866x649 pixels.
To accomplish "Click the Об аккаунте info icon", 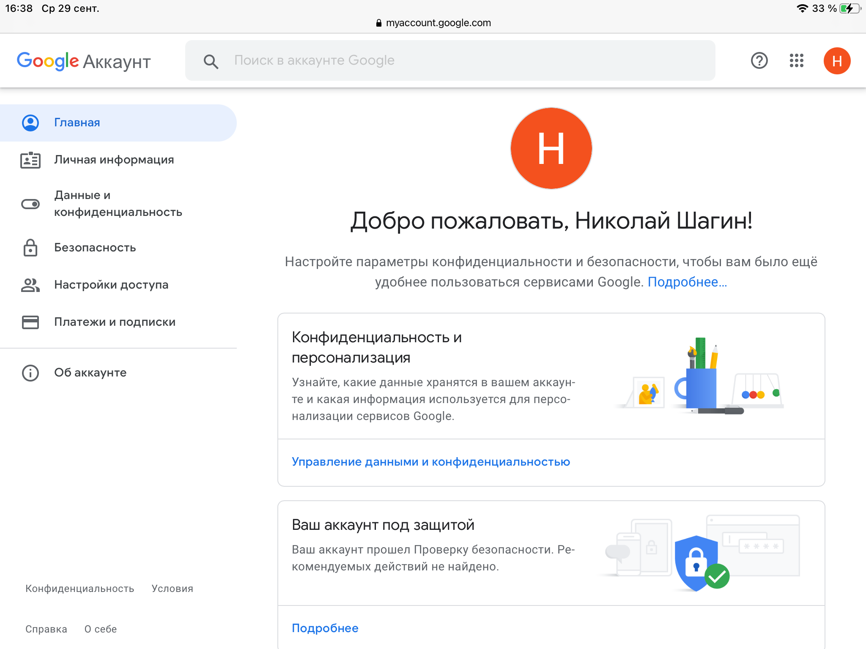I will [30, 373].
